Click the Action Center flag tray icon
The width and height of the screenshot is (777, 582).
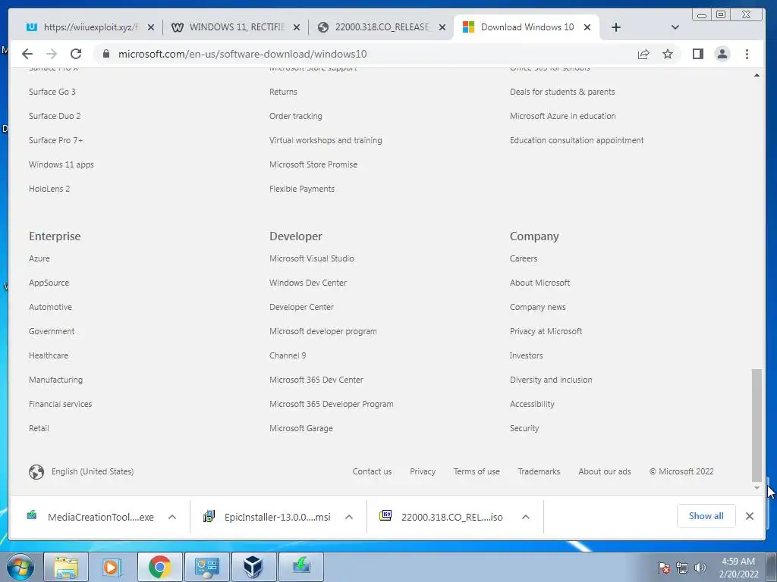664,568
